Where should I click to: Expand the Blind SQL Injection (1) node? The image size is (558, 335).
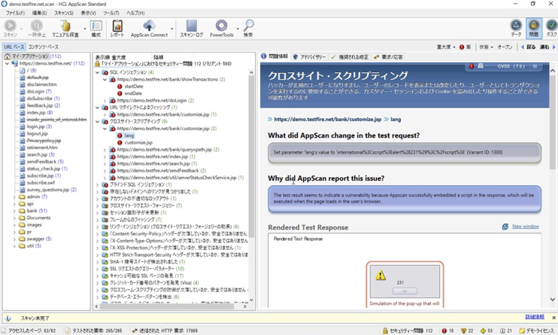pyautogui.click(x=98, y=184)
